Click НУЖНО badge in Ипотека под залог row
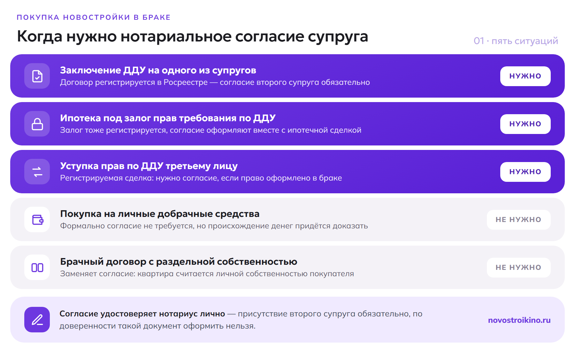The width and height of the screenshot is (575, 363). coord(525,124)
